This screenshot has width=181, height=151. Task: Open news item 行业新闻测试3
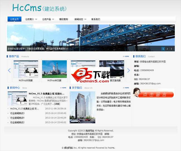[17, 113]
